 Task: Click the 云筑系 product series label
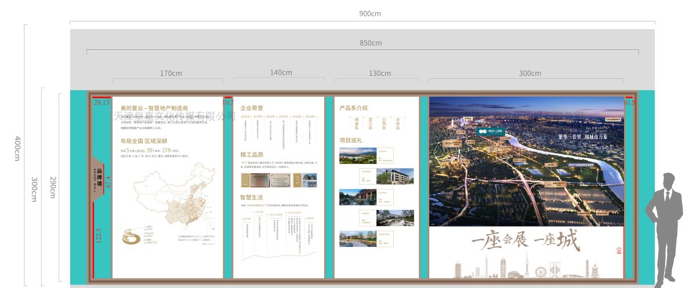(384, 123)
